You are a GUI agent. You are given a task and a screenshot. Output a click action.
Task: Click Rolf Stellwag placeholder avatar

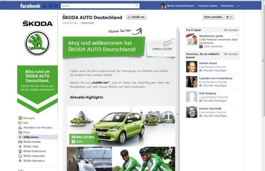tap(191, 97)
